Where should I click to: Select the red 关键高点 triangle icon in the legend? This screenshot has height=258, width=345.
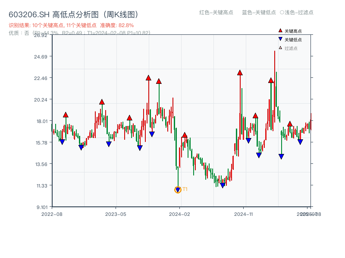(x=279, y=30)
